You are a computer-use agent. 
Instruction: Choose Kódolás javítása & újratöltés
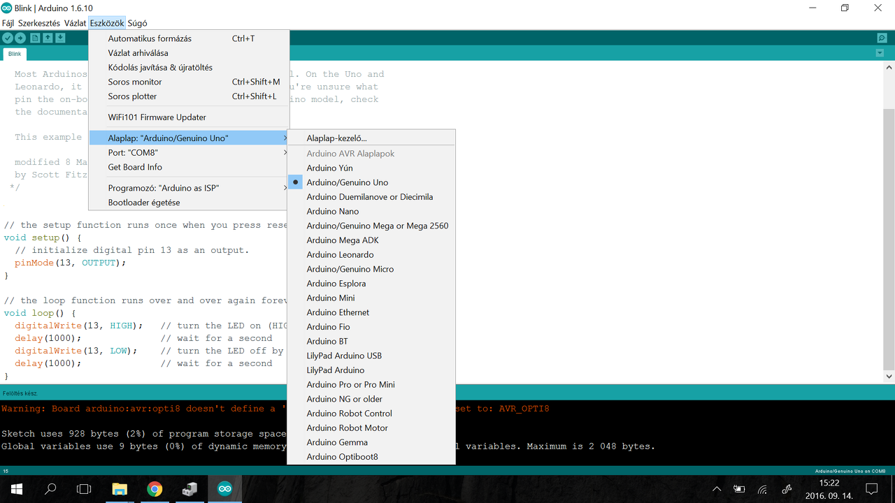tap(189, 68)
